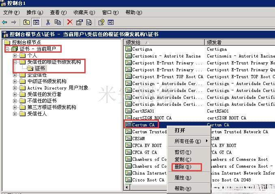Click the Cisco Root CA certificate icon
The height and width of the screenshot is (194, 275).
pyautogui.click(x=129, y=180)
